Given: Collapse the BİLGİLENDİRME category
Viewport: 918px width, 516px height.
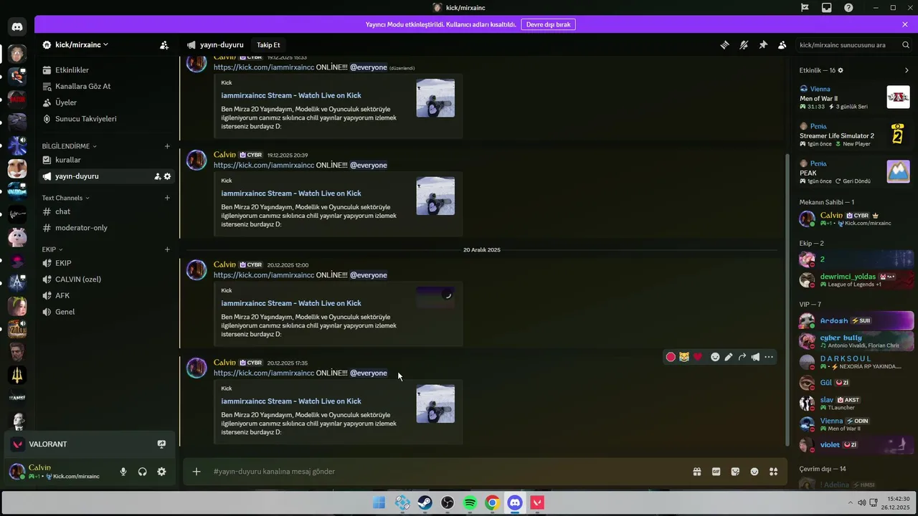Looking at the screenshot, I should coord(69,146).
